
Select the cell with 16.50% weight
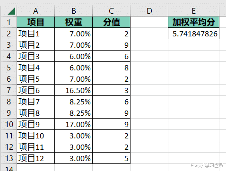[74, 90]
